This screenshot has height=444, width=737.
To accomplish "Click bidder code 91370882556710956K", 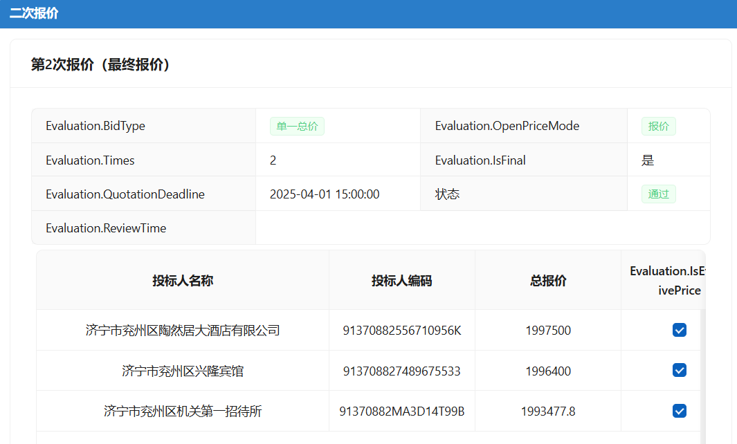I will pyautogui.click(x=402, y=331).
